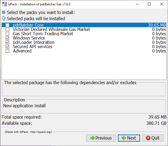Exit installer with the Quit button
The image size is (168, 146).
tap(153, 138)
